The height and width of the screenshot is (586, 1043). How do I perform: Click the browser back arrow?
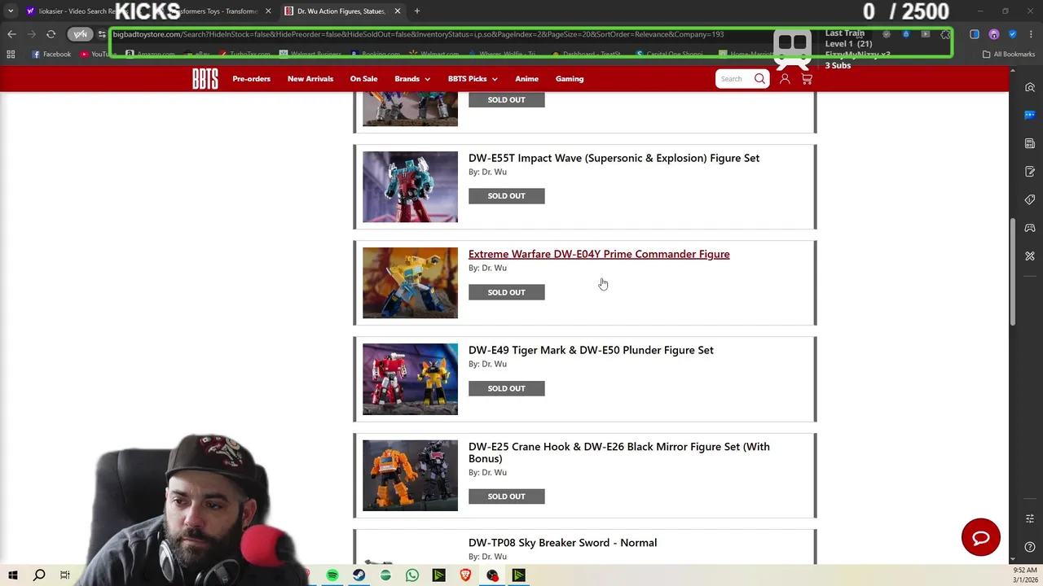pos(11,34)
